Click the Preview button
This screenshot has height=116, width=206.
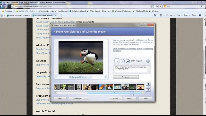click(126, 77)
